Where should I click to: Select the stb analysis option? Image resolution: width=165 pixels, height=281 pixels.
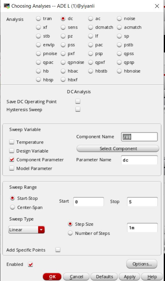[x=38, y=36]
